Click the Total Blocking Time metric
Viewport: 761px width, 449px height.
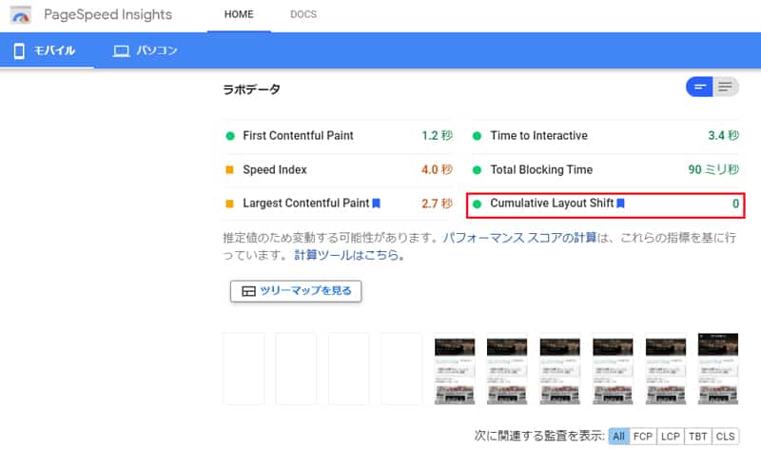pyautogui.click(x=605, y=170)
